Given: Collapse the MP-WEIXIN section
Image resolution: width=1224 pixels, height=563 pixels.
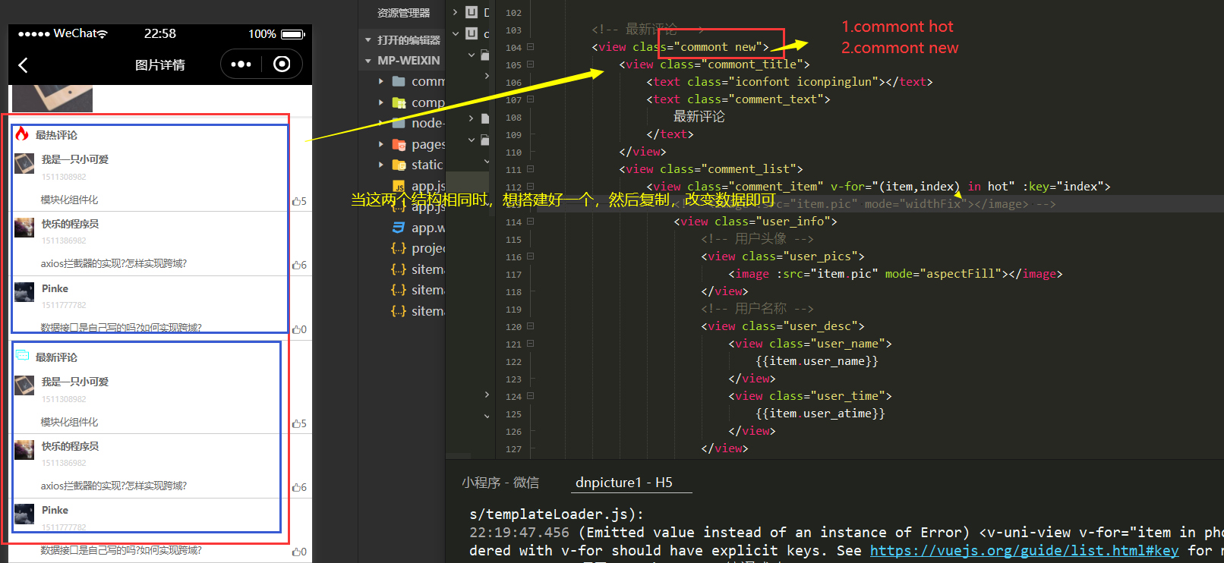Looking at the screenshot, I should click(368, 61).
